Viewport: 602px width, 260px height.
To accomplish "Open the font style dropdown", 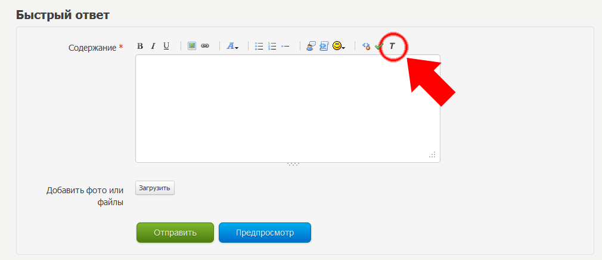I will coord(232,46).
